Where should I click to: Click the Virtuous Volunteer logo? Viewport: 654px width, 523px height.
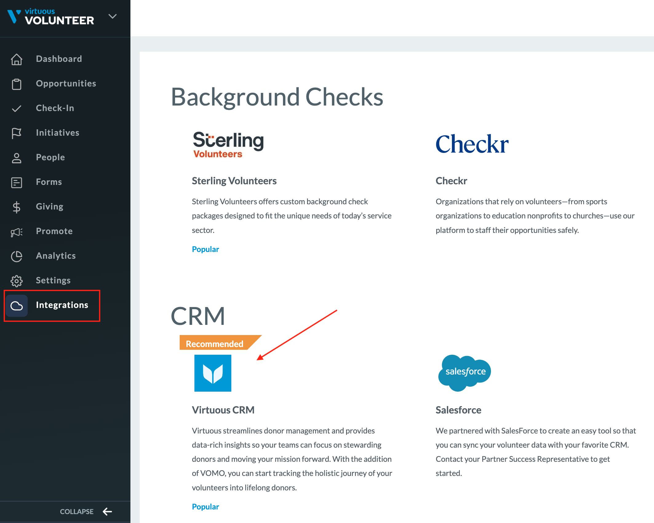(51, 17)
